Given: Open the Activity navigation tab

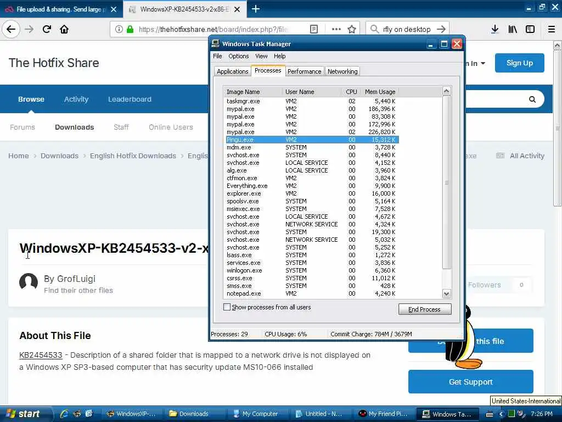Looking at the screenshot, I should pyautogui.click(x=76, y=99).
